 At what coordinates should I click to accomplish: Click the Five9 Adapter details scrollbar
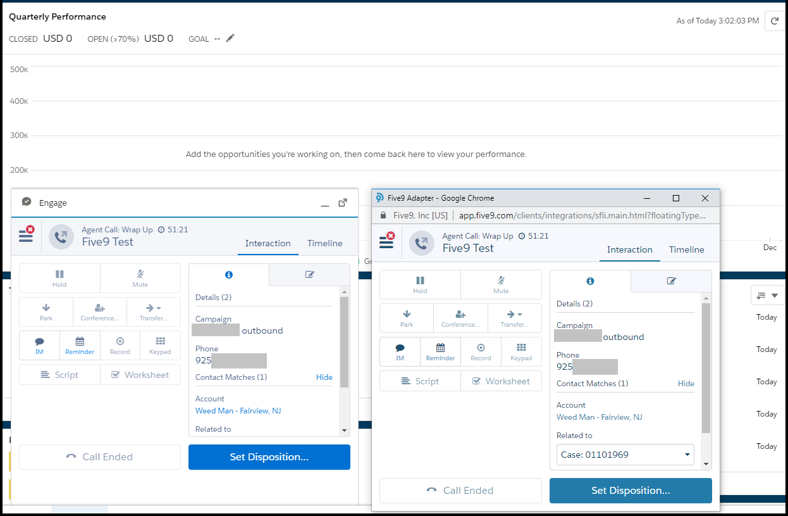[706, 367]
